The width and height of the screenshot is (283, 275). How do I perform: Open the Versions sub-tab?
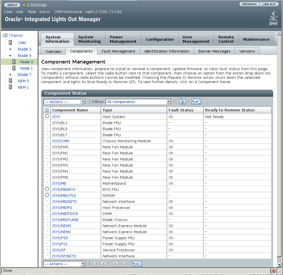pyautogui.click(x=247, y=51)
